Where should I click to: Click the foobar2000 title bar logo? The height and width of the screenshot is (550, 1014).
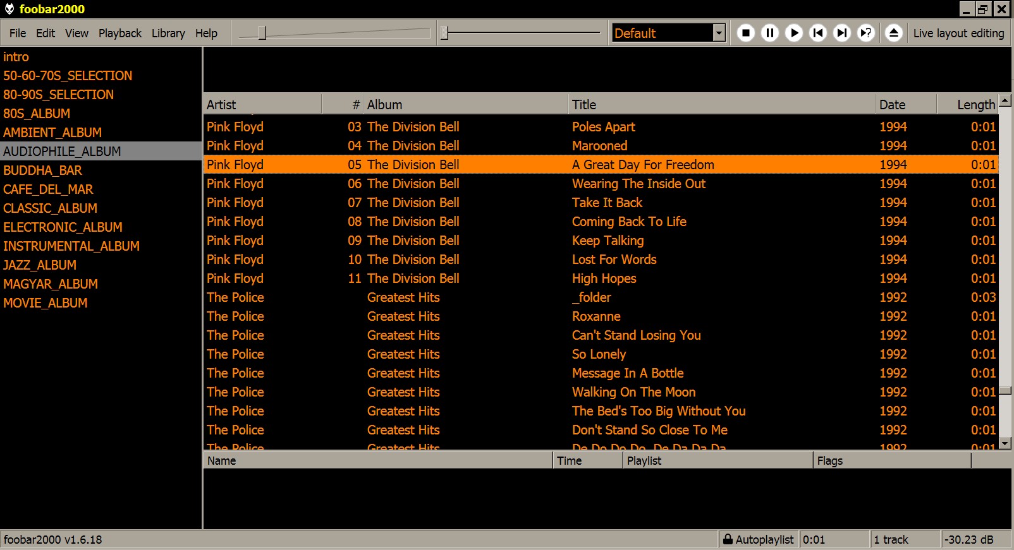[9, 9]
